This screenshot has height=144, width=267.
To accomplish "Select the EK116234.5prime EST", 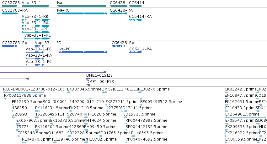I will tap(38, 111).
